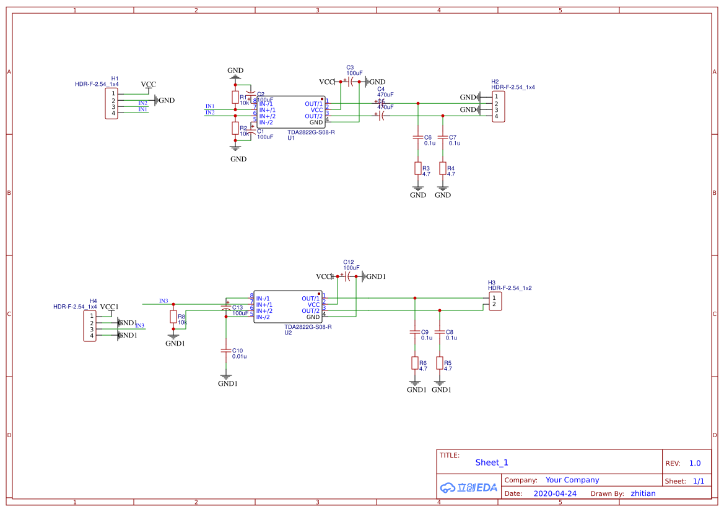
Task: Click the IN2 net label left of U1
Action: [x=210, y=113]
